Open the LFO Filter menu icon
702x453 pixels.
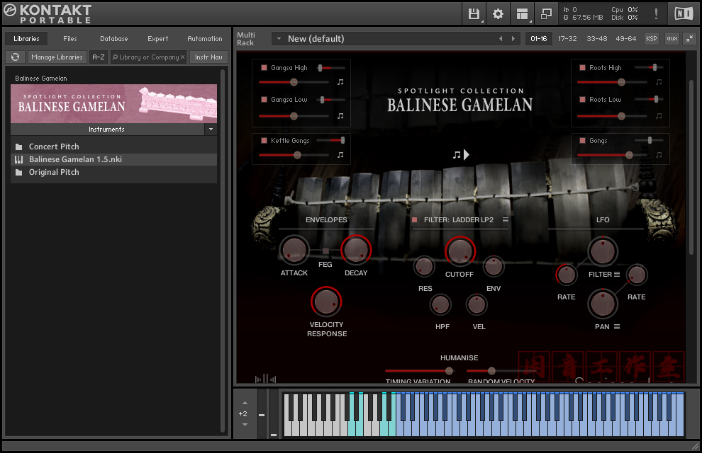click(x=617, y=275)
